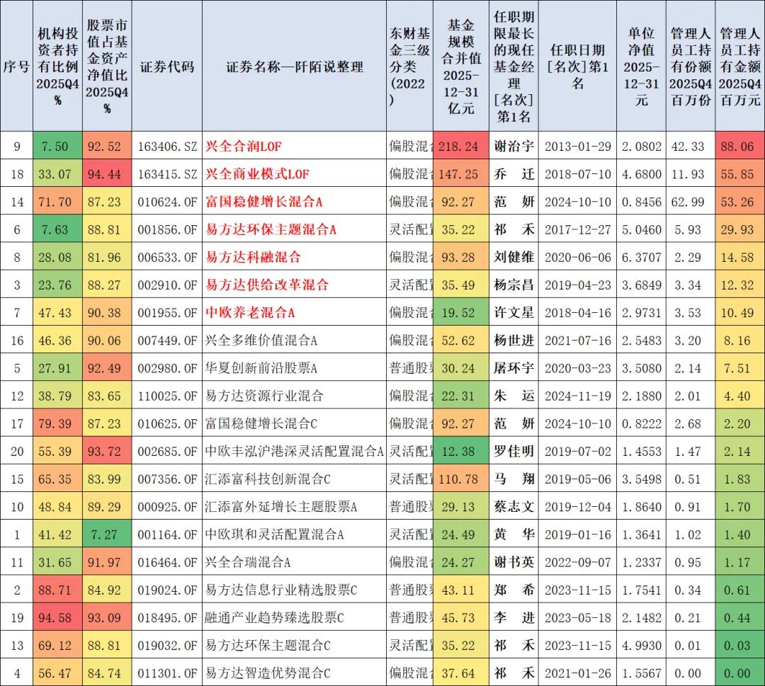
Task: Select the 证券代码 column header
Action: click(x=167, y=67)
